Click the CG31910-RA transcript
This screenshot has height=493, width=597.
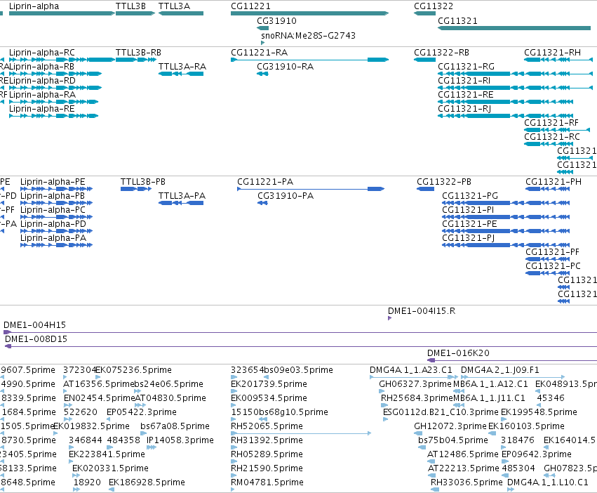[x=262, y=74]
